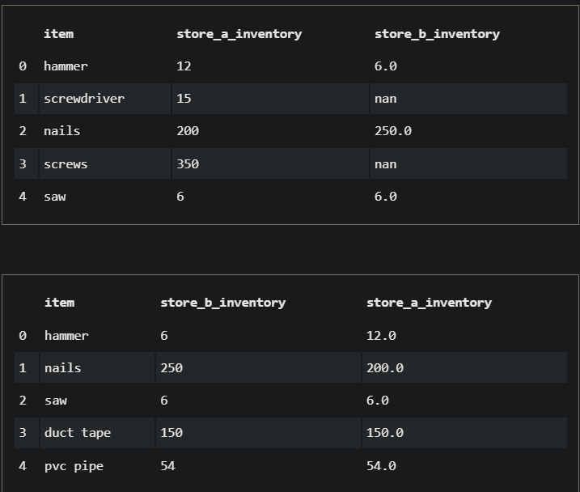Click the 'pvc pipe' item cell
This screenshot has height=492, width=580.
(74, 465)
